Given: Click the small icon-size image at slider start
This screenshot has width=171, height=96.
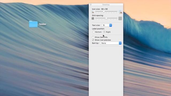Looking at the screenshot, I should tap(93, 12).
